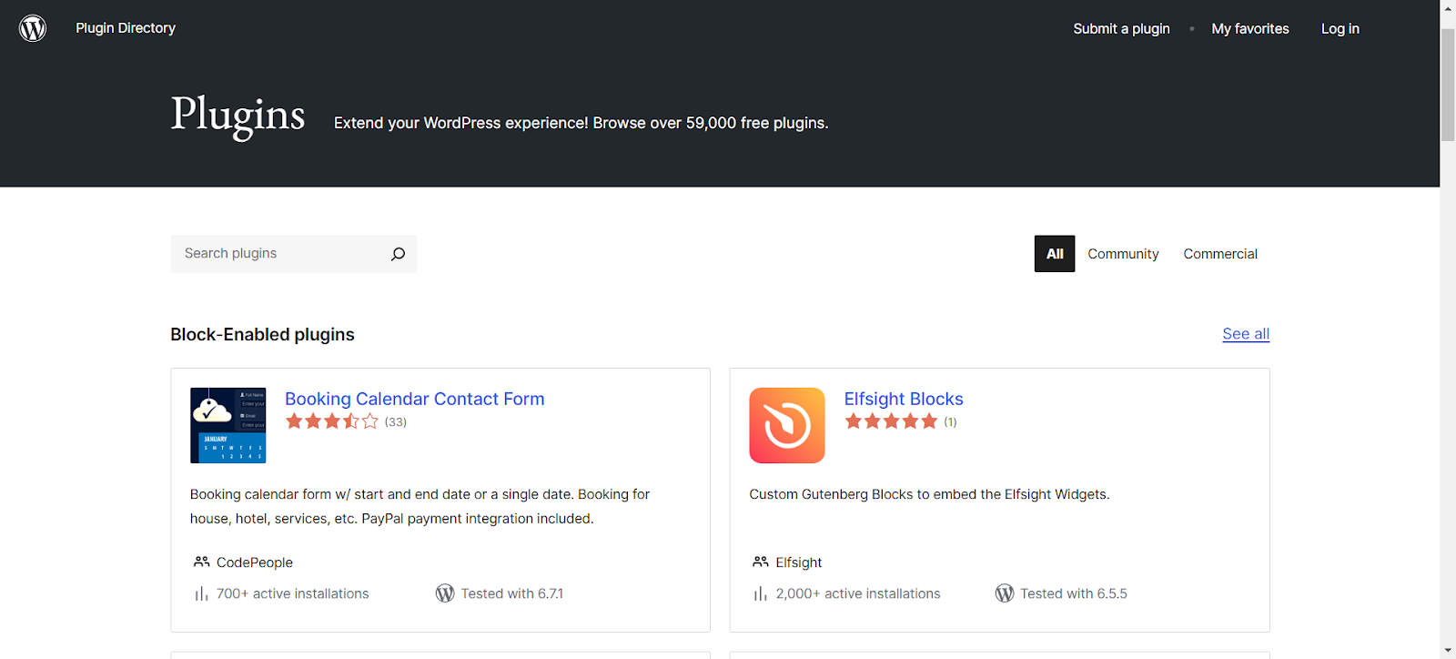
Task: Open See all Block-Enabled plugins
Action: 1246,334
